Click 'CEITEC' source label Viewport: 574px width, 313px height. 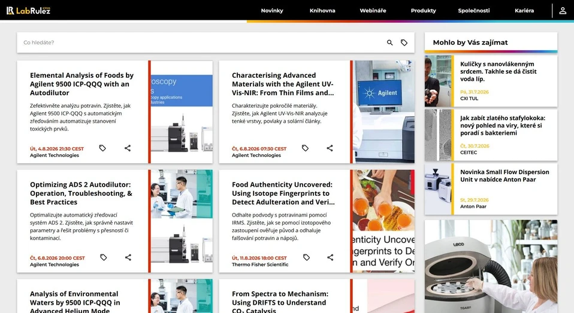(x=469, y=153)
